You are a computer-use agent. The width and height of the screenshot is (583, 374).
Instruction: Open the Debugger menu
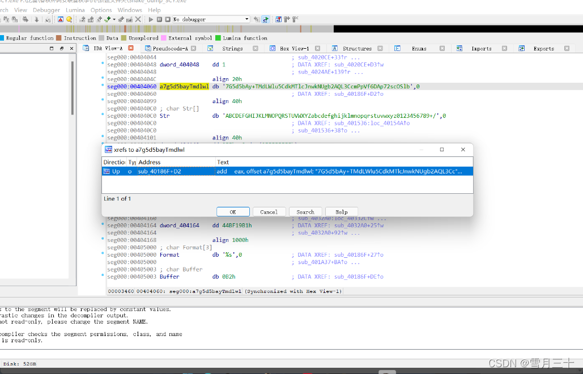click(46, 10)
